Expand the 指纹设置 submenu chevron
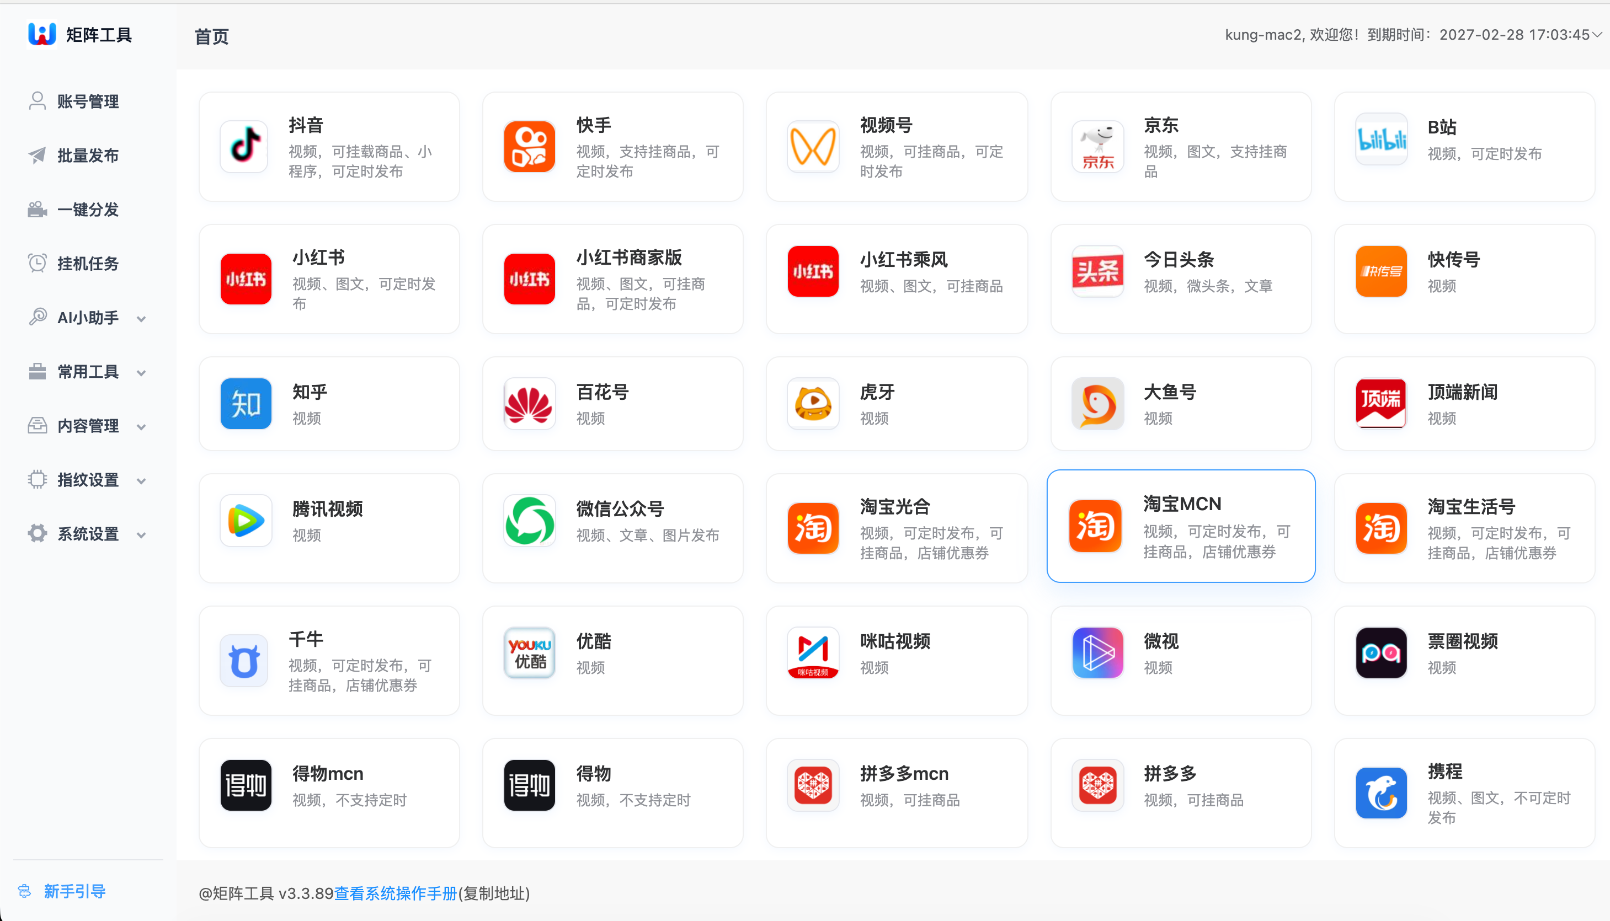1610x921 pixels. (141, 481)
